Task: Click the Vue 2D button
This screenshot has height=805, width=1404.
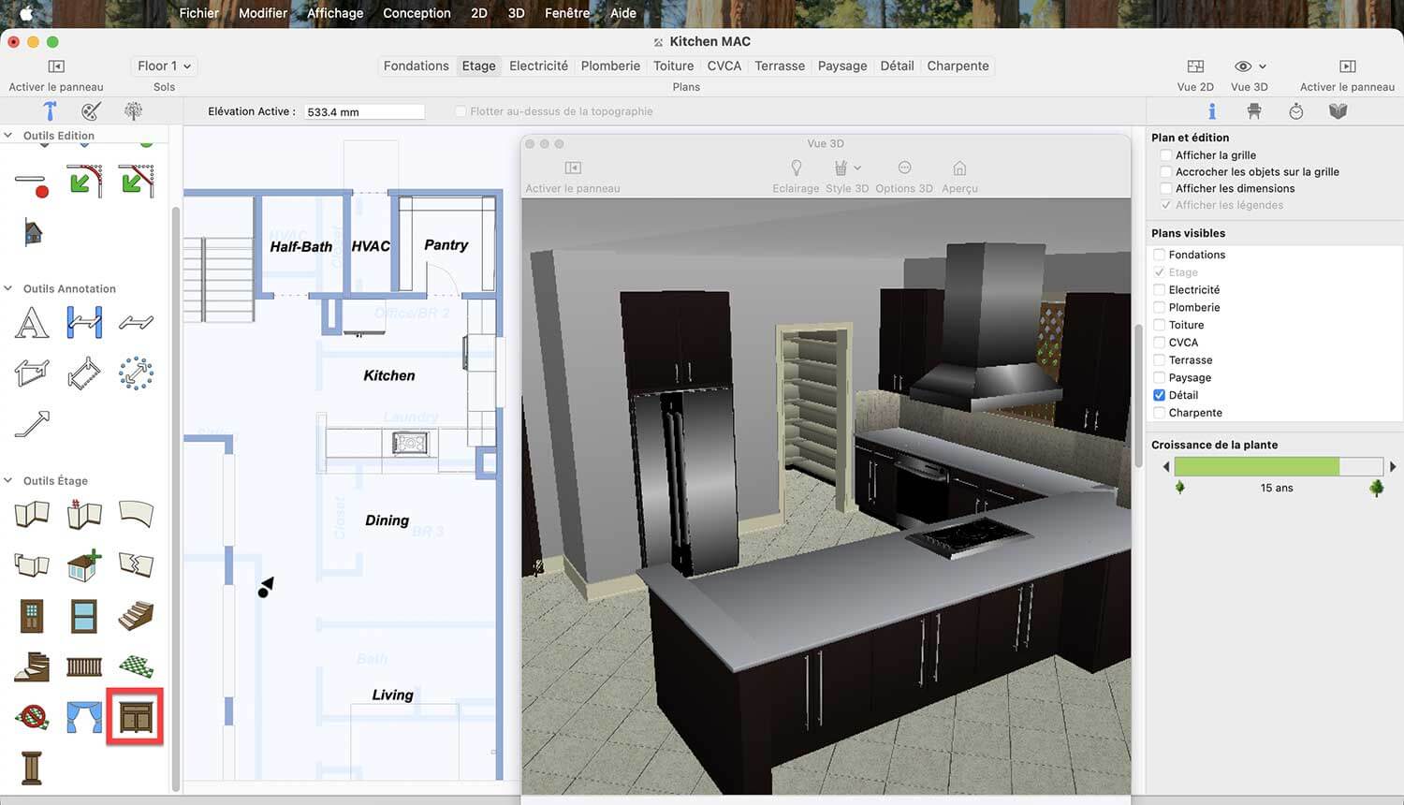Action: 1195,75
